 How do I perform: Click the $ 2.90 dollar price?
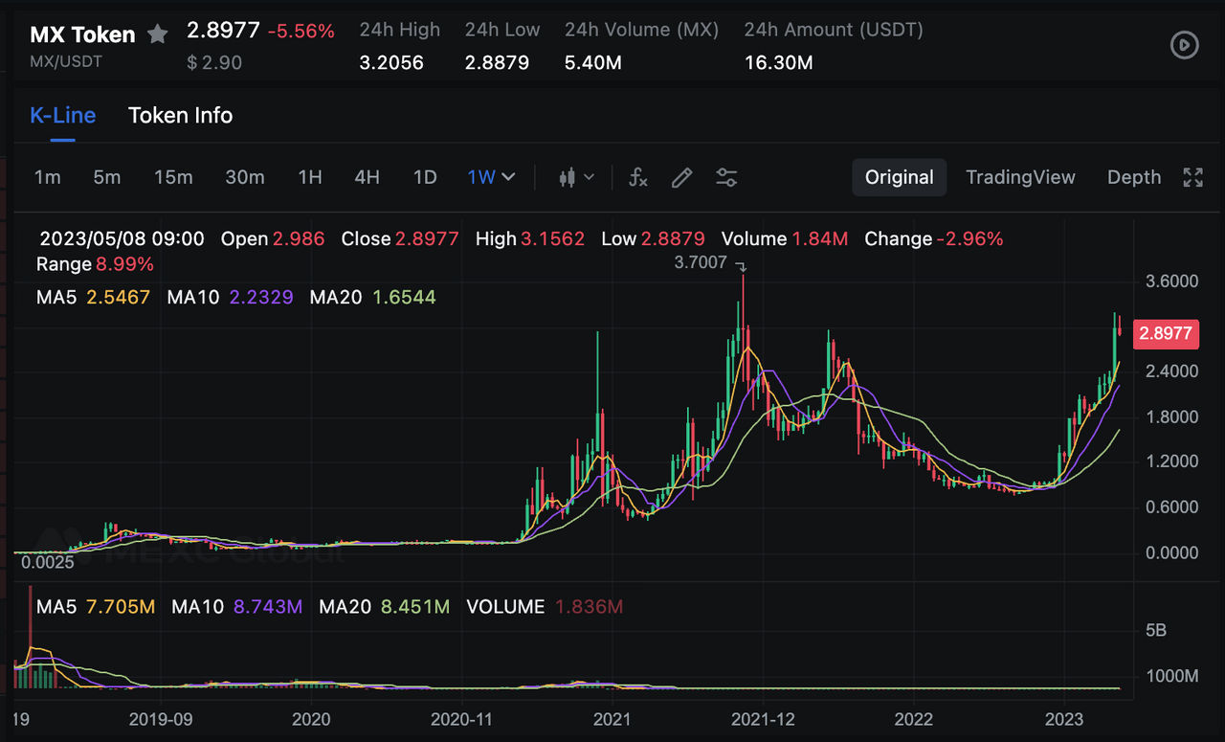point(214,63)
